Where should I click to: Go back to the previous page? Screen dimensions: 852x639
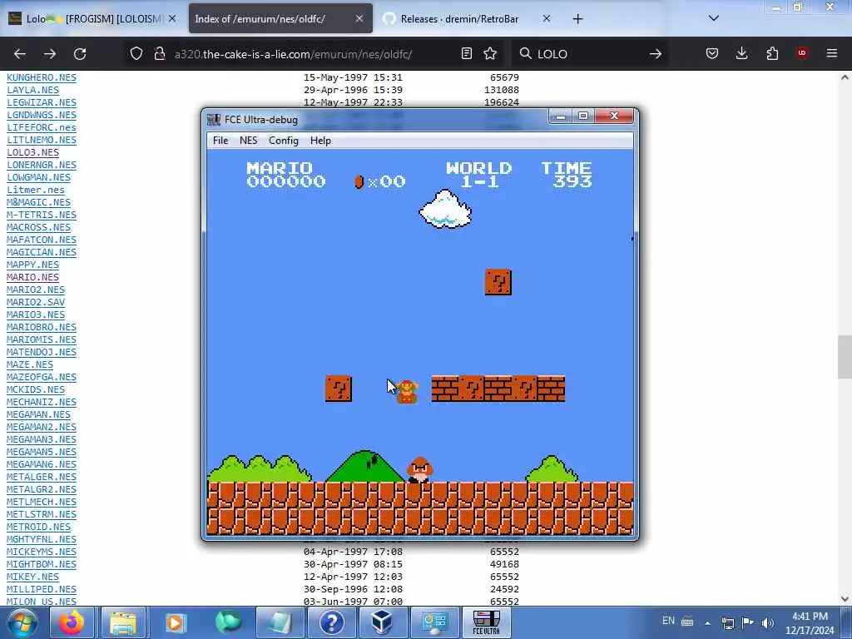pos(20,54)
